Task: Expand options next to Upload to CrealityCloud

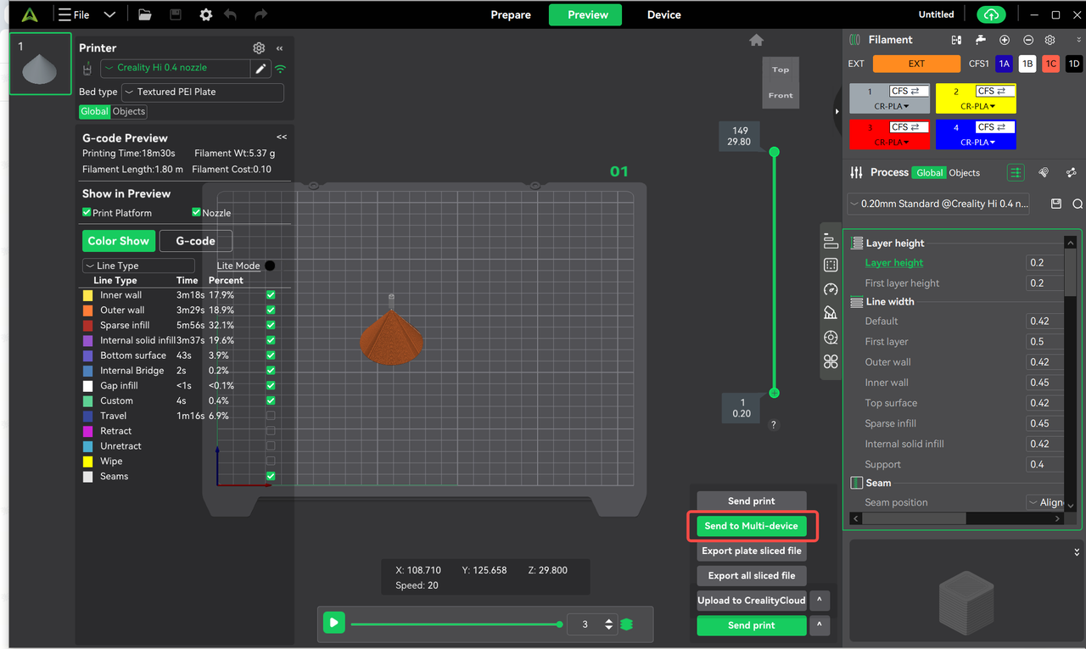Action: click(820, 601)
